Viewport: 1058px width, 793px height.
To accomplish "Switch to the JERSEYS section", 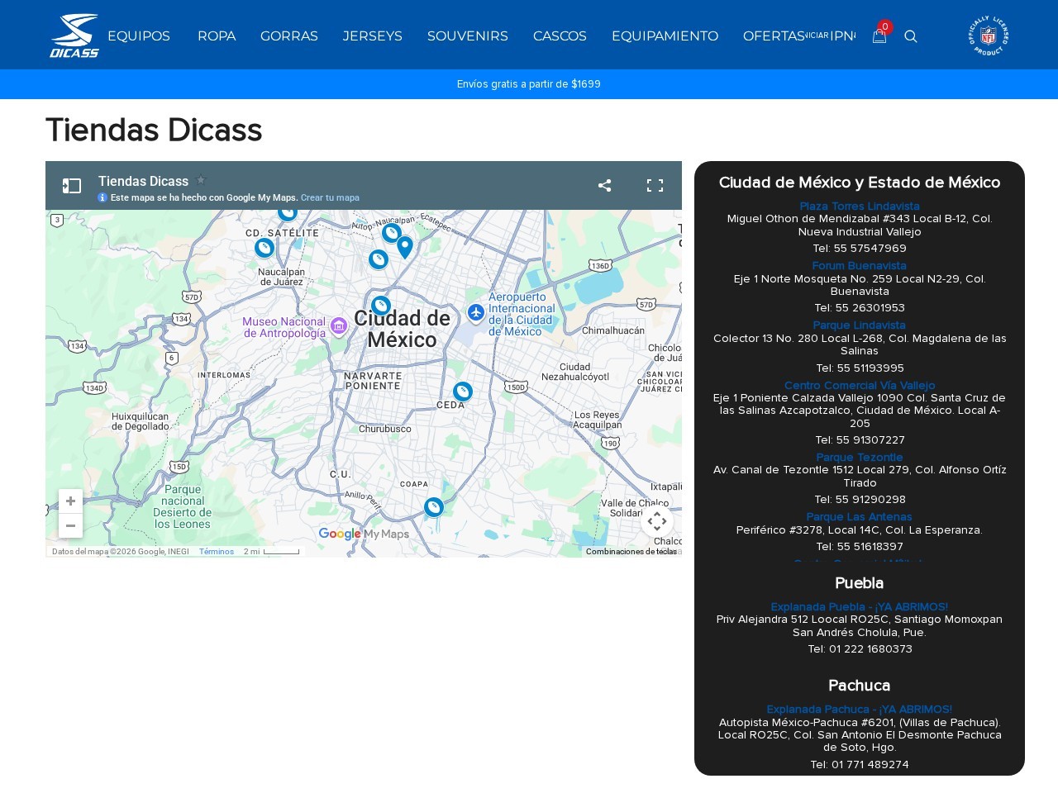I will coord(372,36).
